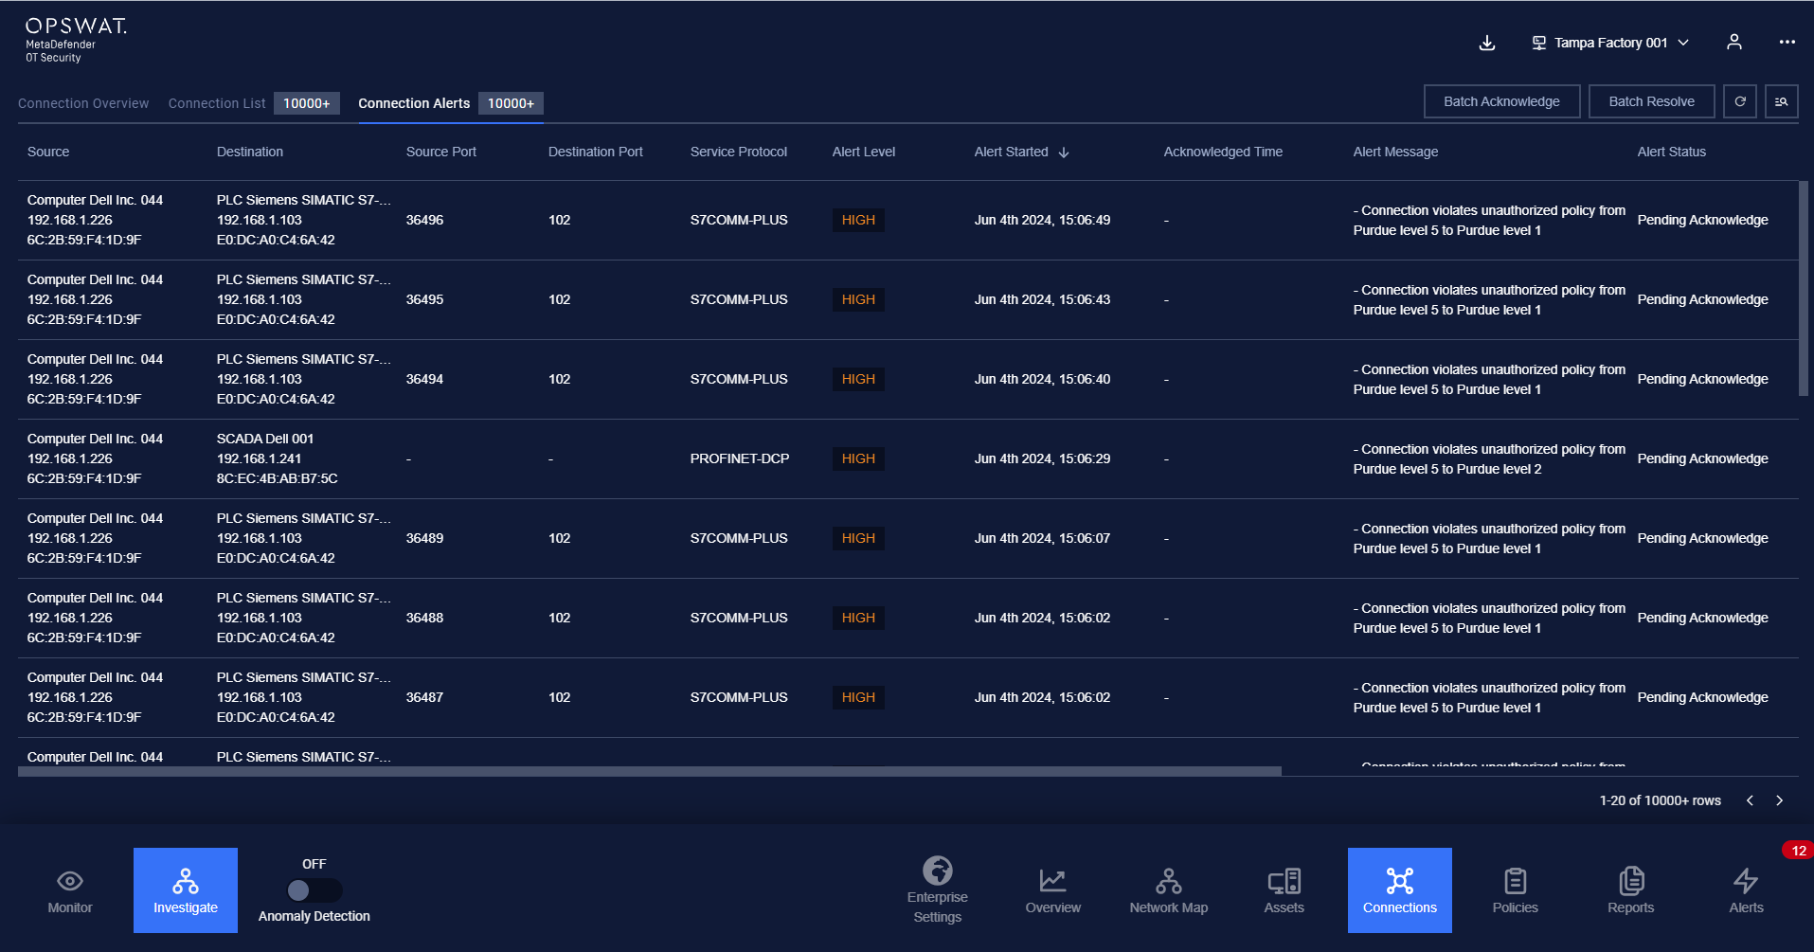Click SCADA Dell 001 destination cell

278,458
